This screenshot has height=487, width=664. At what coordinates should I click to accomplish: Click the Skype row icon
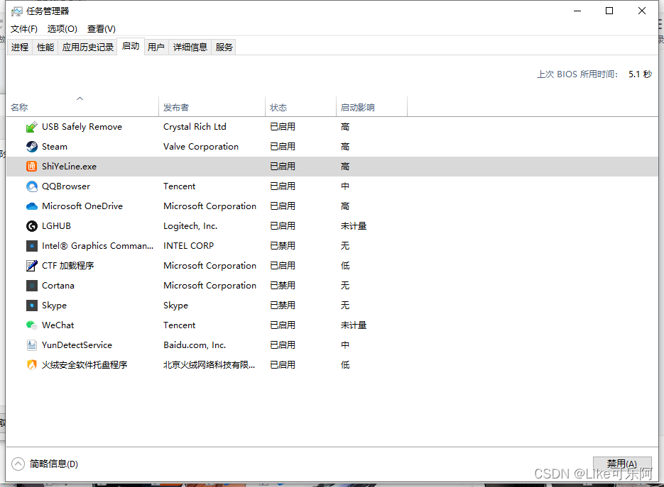[x=32, y=306]
